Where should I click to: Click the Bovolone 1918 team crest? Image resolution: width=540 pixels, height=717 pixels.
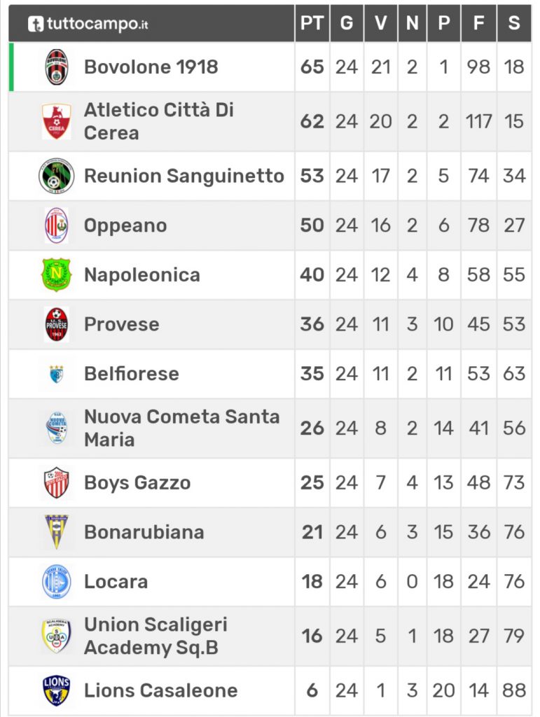(56, 67)
